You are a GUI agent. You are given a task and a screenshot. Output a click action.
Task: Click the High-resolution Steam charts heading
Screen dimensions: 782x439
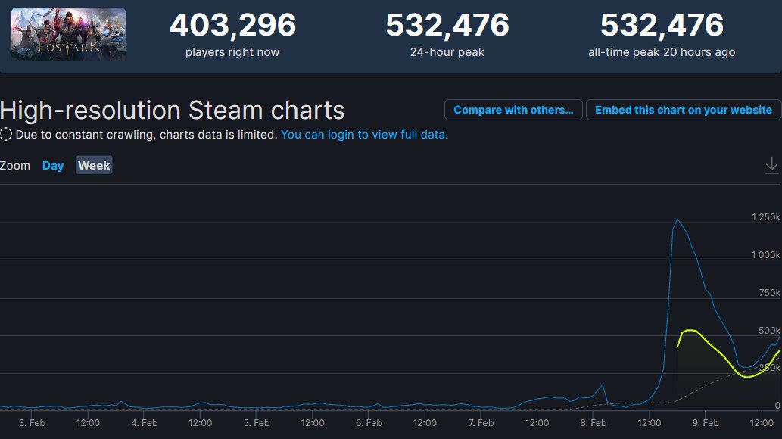pos(173,111)
